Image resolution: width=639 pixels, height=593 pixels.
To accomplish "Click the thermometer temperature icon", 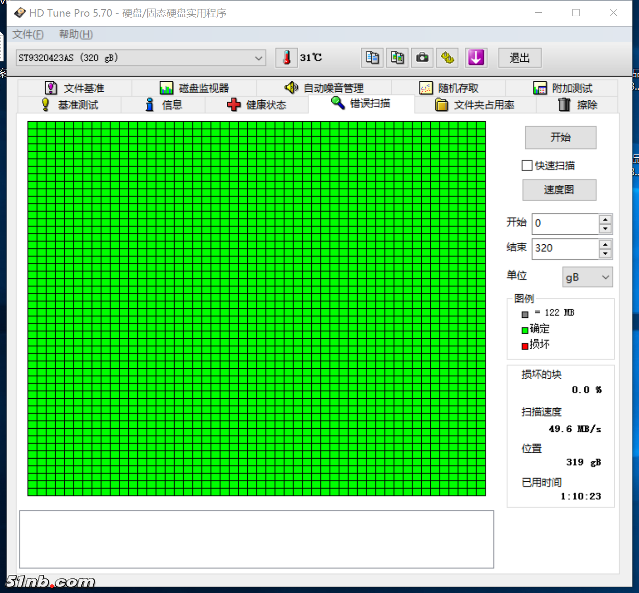I will click(287, 58).
